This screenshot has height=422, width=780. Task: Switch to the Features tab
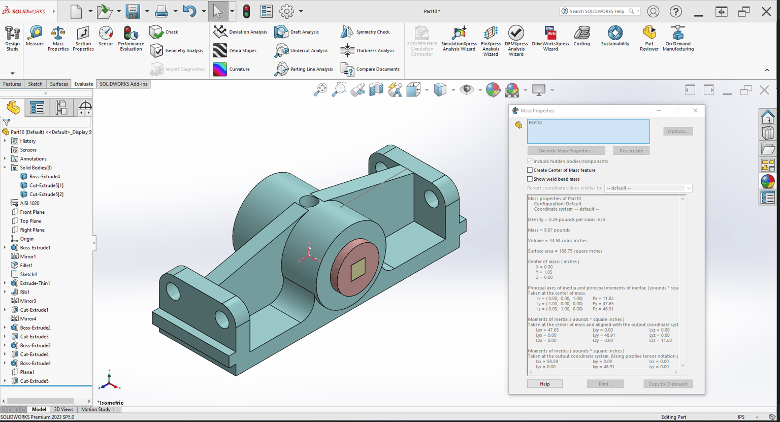pos(12,84)
